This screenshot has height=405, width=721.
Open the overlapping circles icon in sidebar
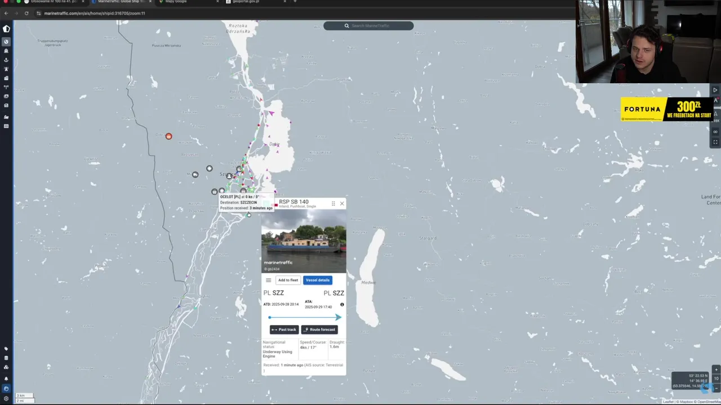click(x=6, y=367)
